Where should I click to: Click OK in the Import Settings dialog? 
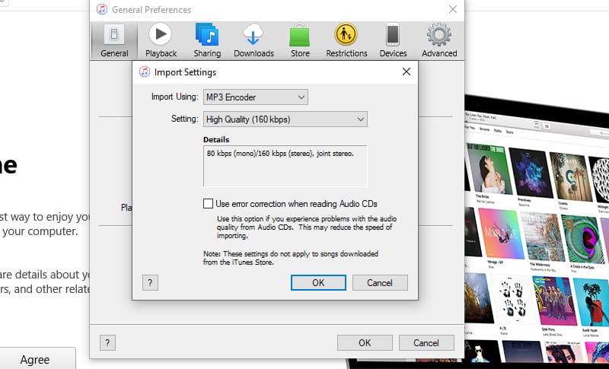[318, 282]
